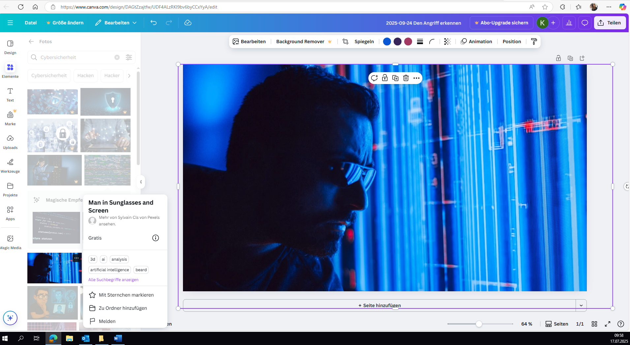Click the info icon next to Gratis
The image size is (630, 345).
tap(156, 238)
